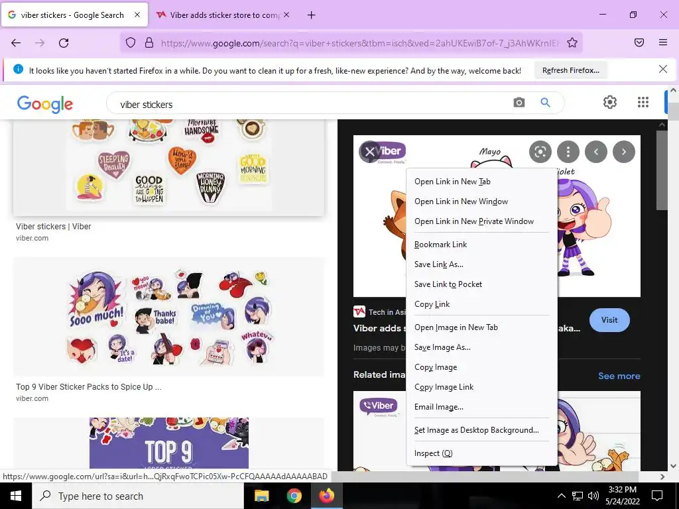The width and height of the screenshot is (679, 509).
Task: Reload the page with the refresh icon
Action: [64, 42]
